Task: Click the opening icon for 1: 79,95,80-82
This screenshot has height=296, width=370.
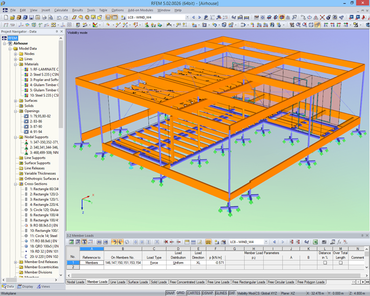Action: (x=26, y=116)
